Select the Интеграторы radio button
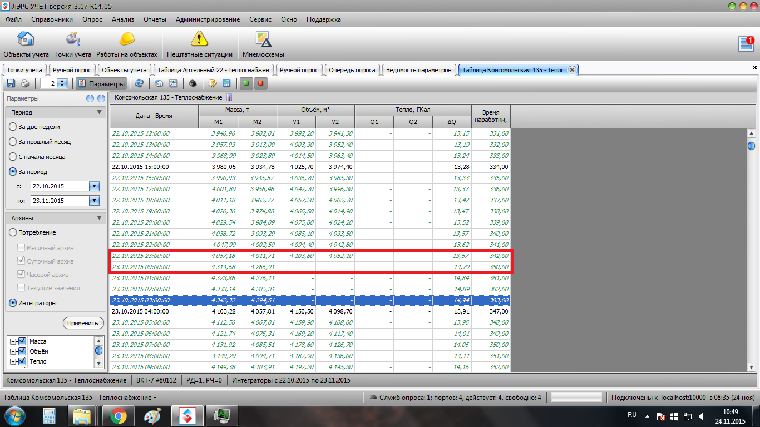This screenshot has width=760, height=427. (13, 303)
